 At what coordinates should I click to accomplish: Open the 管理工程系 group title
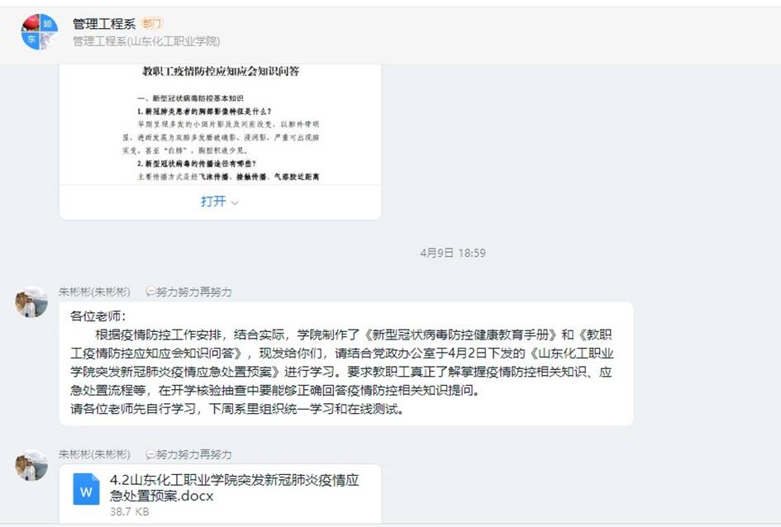(x=104, y=23)
